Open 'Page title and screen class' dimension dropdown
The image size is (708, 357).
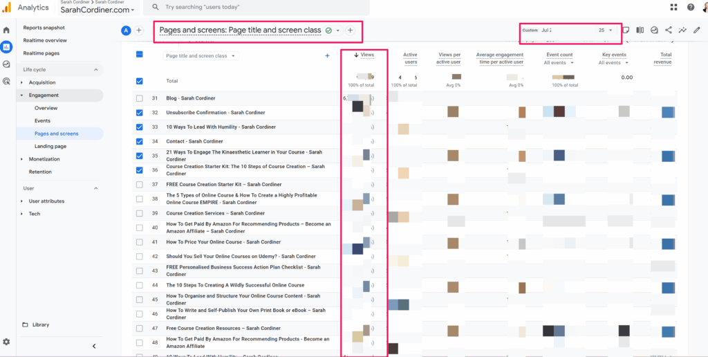[x=201, y=55]
